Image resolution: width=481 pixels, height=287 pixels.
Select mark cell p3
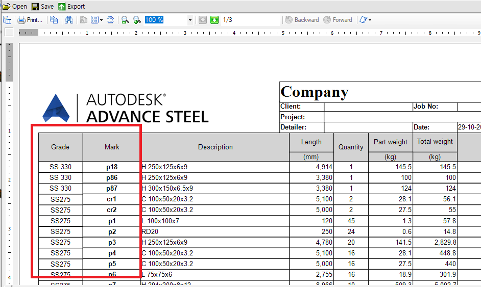(112, 242)
